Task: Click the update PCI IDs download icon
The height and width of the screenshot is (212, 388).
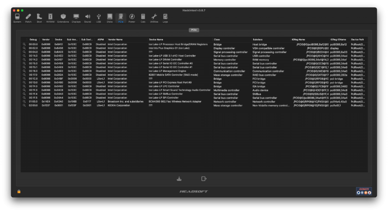Action: [179, 179]
